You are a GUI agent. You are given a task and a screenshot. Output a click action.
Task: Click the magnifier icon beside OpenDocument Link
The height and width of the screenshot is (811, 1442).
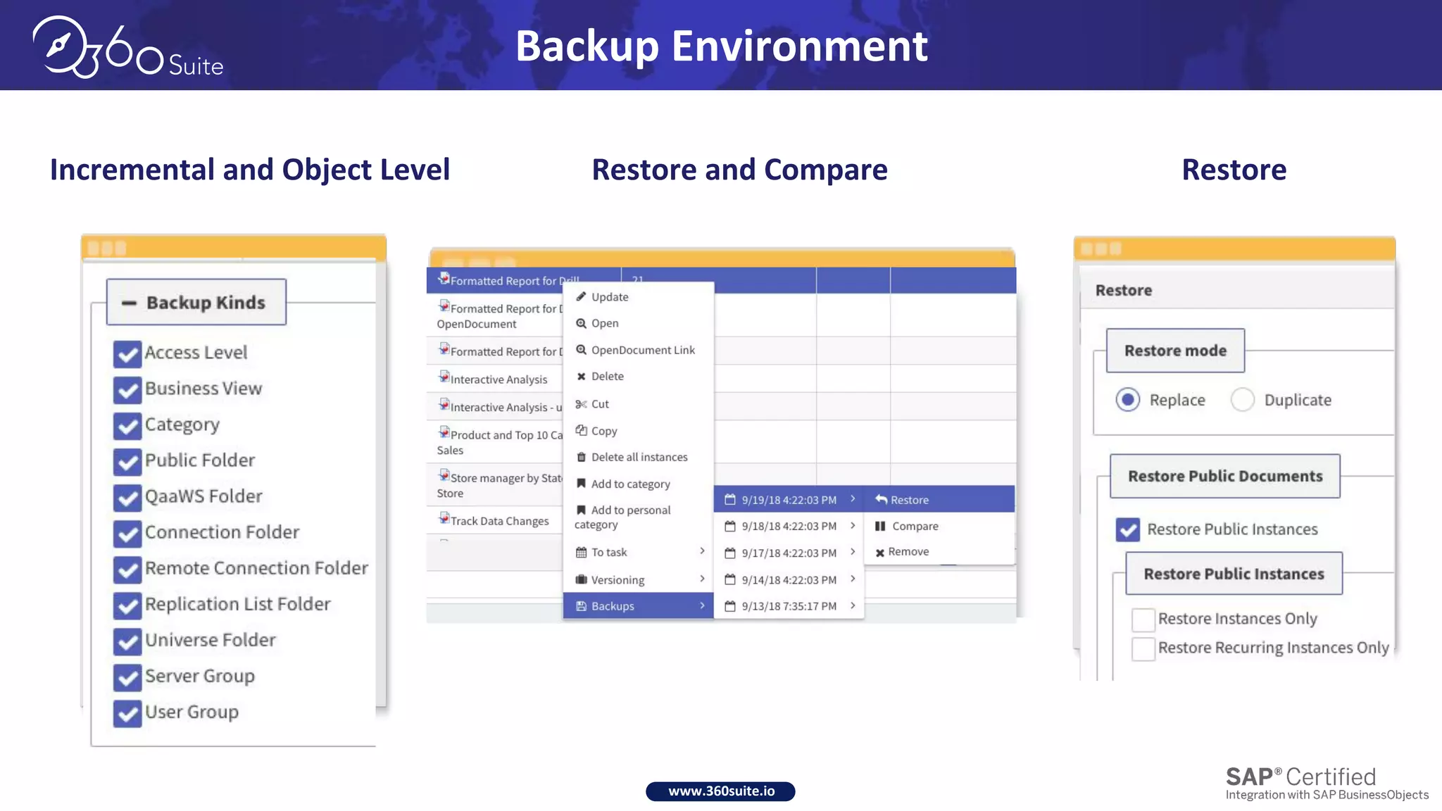(x=581, y=350)
